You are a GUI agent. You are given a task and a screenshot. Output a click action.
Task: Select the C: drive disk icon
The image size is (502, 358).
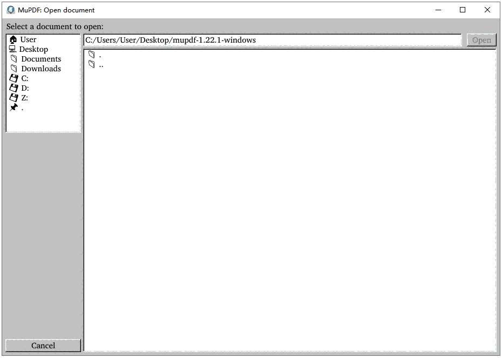[x=13, y=78]
